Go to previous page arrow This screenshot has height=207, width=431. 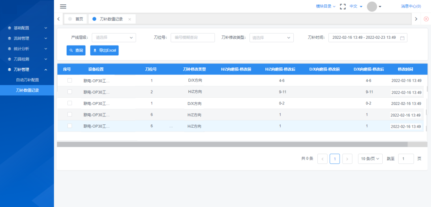coord(322,159)
